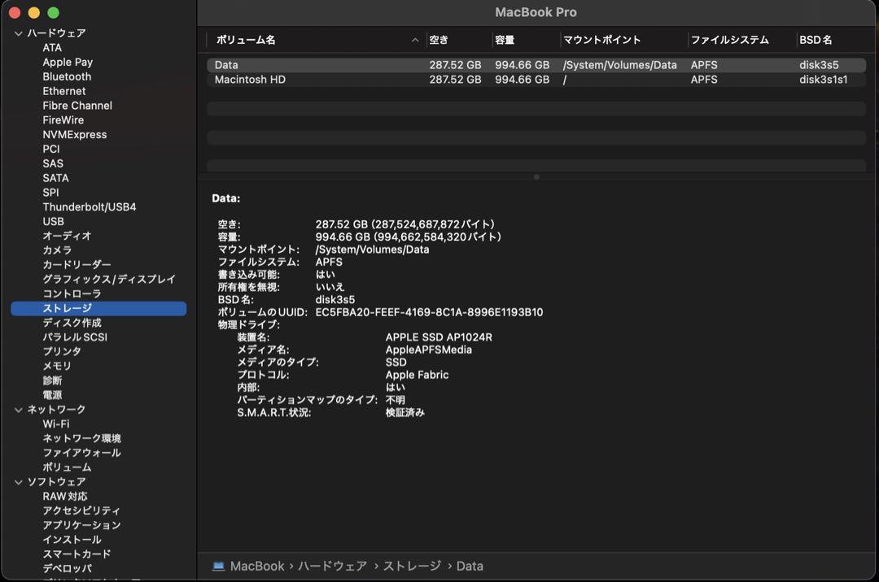Click the yellow minimize window button
Image resolution: width=879 pixels, height=582 pixels.
[34, 12]
